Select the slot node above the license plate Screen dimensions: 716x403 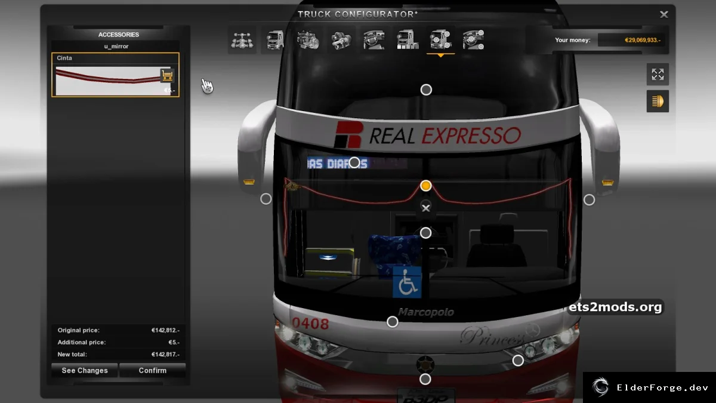pos(425,379)
